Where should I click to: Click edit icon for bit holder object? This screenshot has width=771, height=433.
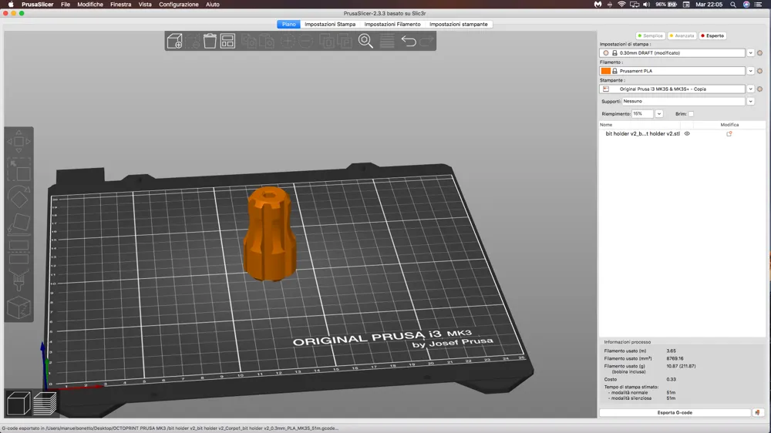[x=729, y=134]
